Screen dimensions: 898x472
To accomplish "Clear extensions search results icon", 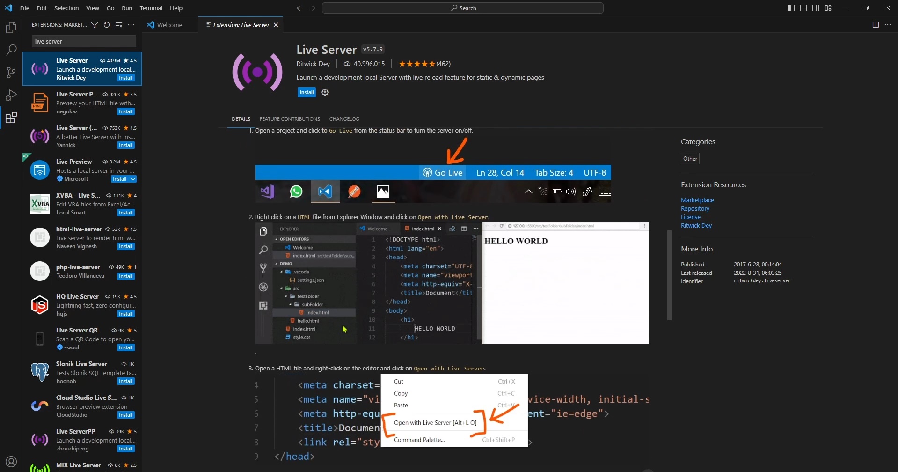I will click(119, 25).
